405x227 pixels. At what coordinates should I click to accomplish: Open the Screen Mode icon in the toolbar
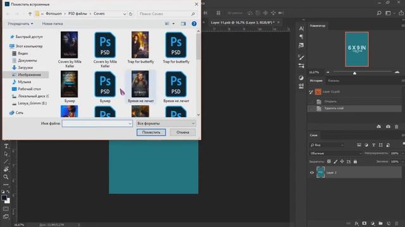point(6,217)
